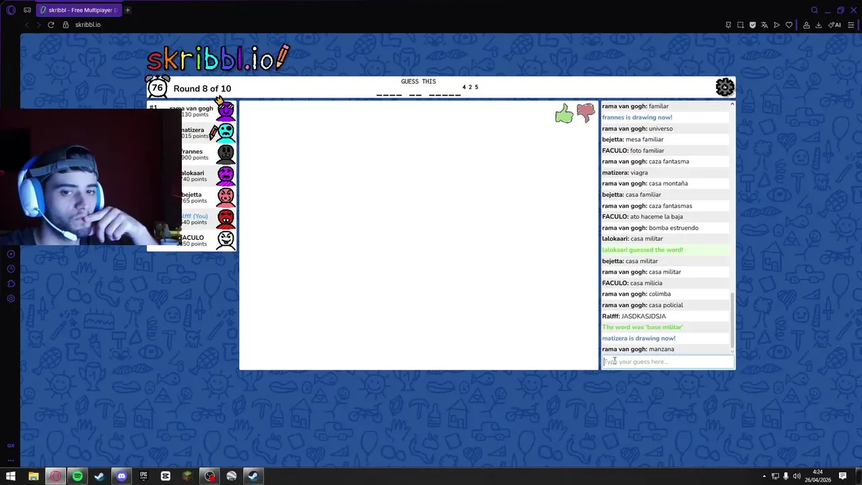The image size is (862, 485).
Task: Select player FACULO's avatar
Action: click(226, 240)
